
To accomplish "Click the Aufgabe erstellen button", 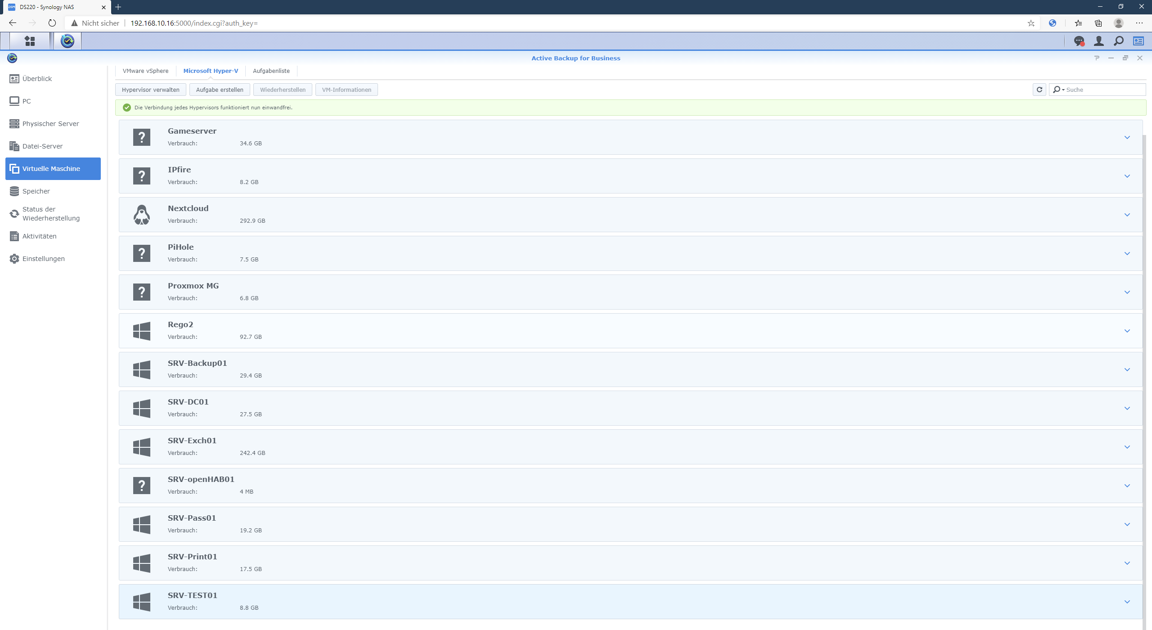I will (x=220, y=90).
